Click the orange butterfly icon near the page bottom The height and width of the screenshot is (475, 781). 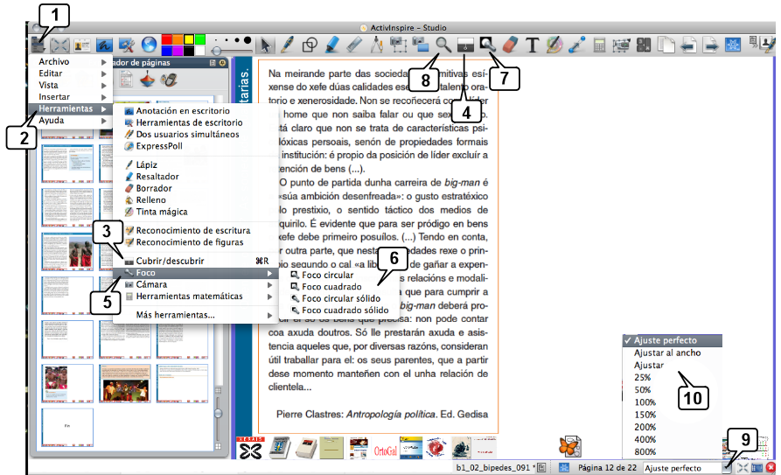[x=569, y=444]
